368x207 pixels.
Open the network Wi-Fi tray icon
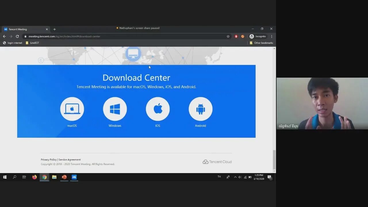coord(245,177)
